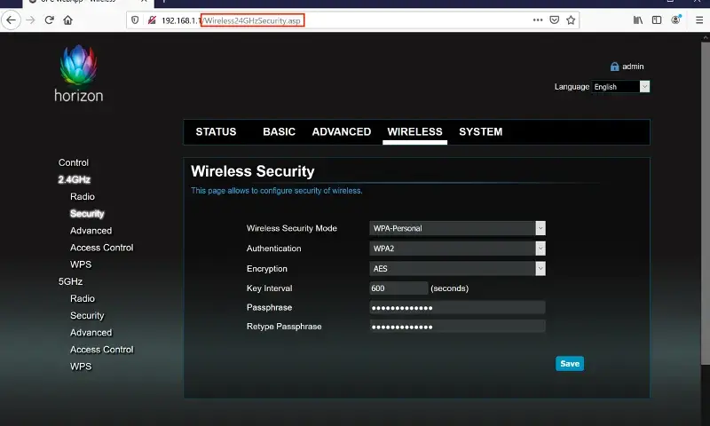Open the Wireless Security Mode dropdown
The width and height of the screenshot is (710, 426).
pyautogui.click(x=457, y=228)
